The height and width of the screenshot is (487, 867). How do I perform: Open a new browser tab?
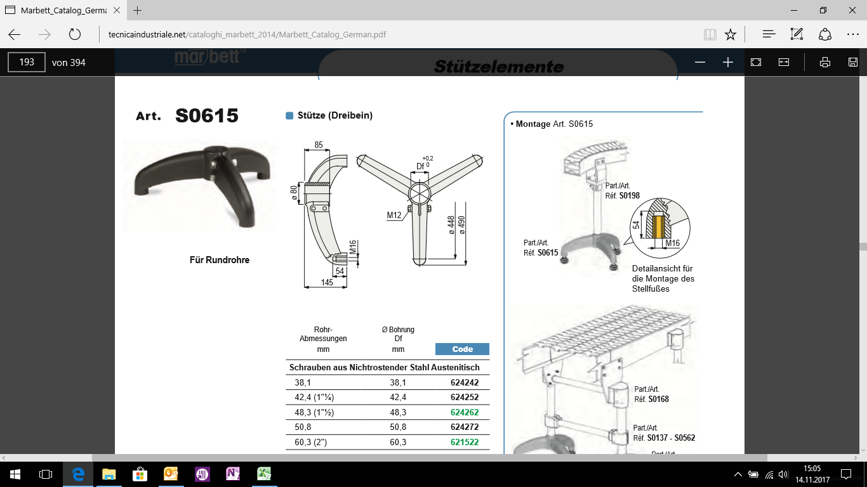tap(138, 10)
